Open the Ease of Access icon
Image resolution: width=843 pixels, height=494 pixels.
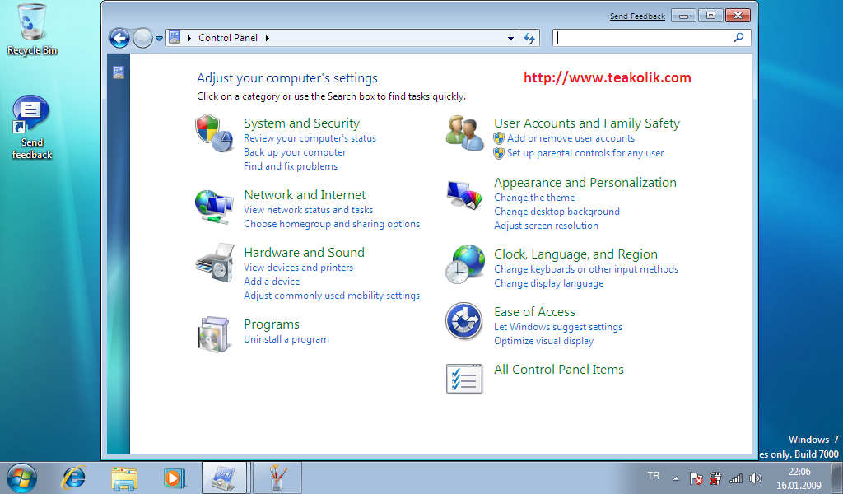(x=463, y=321)
